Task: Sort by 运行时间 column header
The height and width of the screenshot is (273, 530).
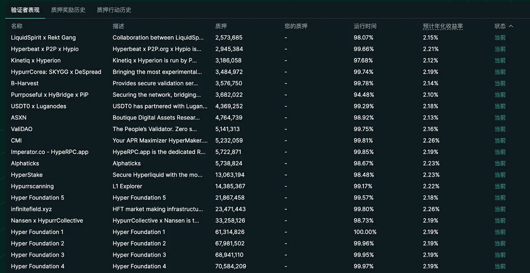Action: [365, 26]
